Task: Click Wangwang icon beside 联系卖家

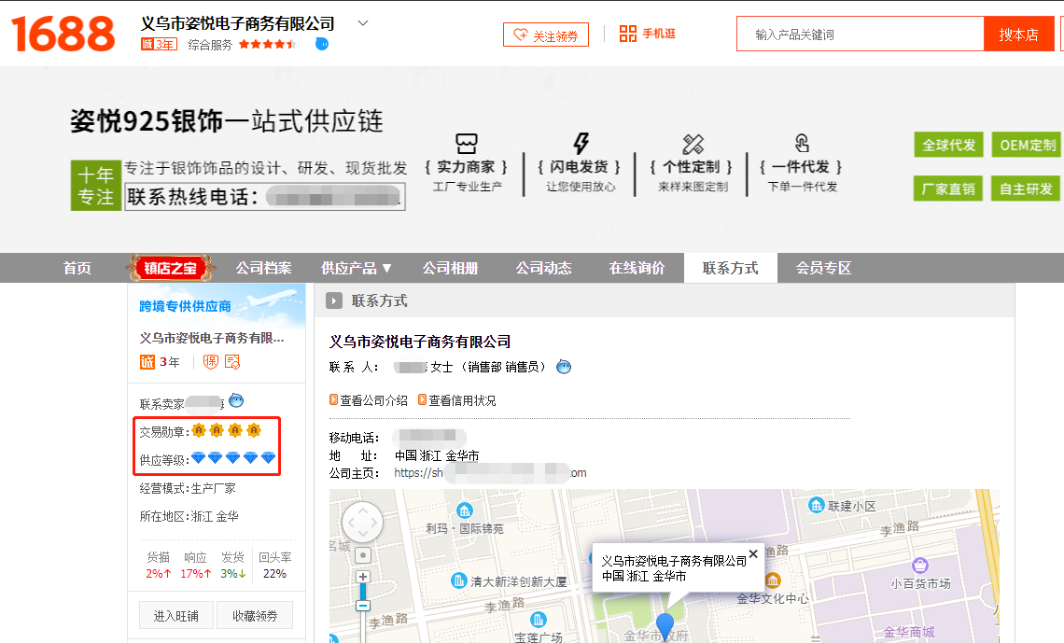Action: tap(236, 400)
